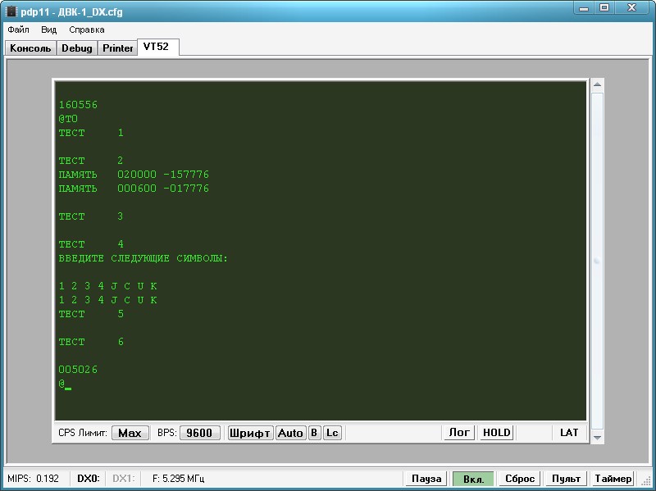Toggle the Auto button
Viewport: 656px width, 491px height.
pos(290,433)
